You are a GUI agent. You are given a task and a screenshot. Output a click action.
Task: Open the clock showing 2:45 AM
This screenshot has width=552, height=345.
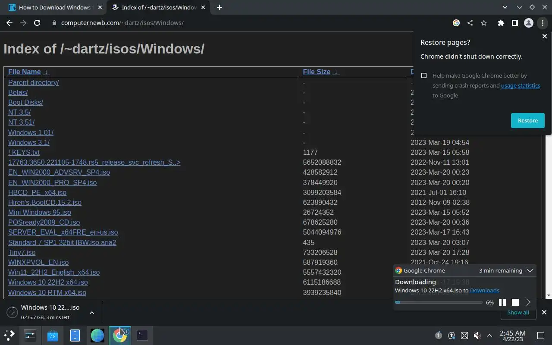512,336
